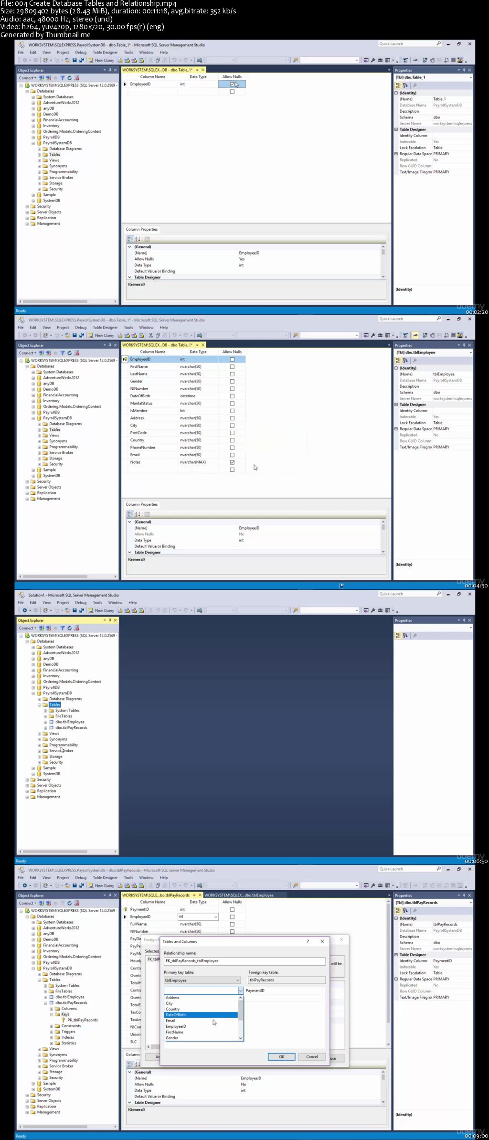
Task: Click the Object Explorer horizontal scrollbar in the Solution1 frame
Action: [67, 852]
